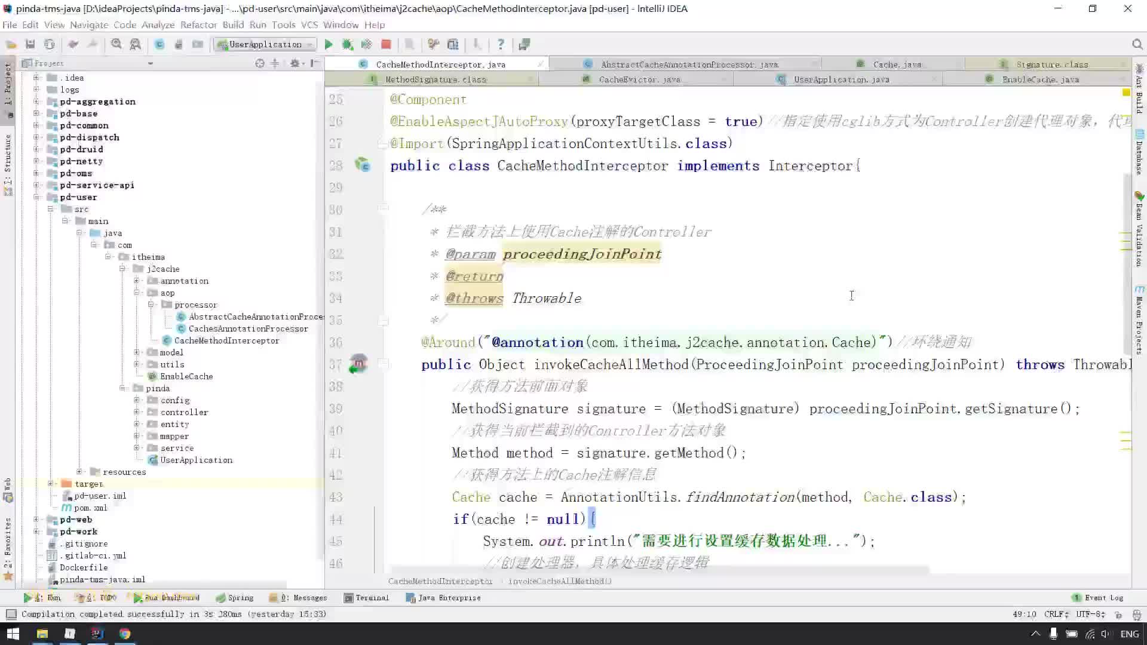This screenshot has height=645, width=1147.
Task: Expand the model package node
Action: pyautogui.click(x=137, y=352)
